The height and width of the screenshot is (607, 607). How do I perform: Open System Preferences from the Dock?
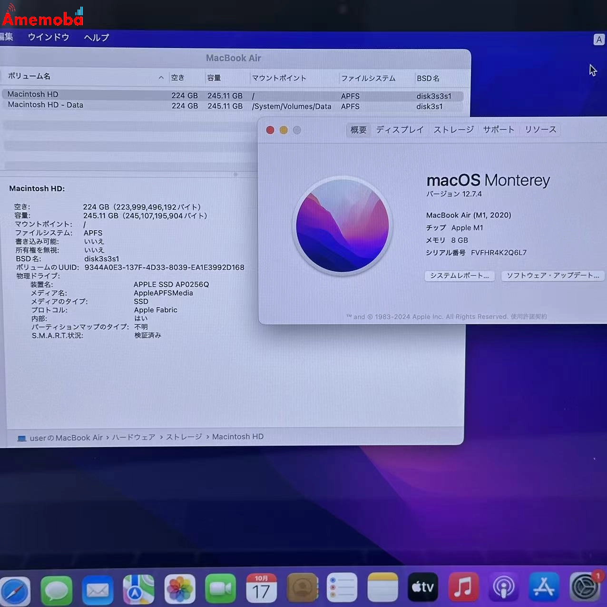tap(585, 589)
